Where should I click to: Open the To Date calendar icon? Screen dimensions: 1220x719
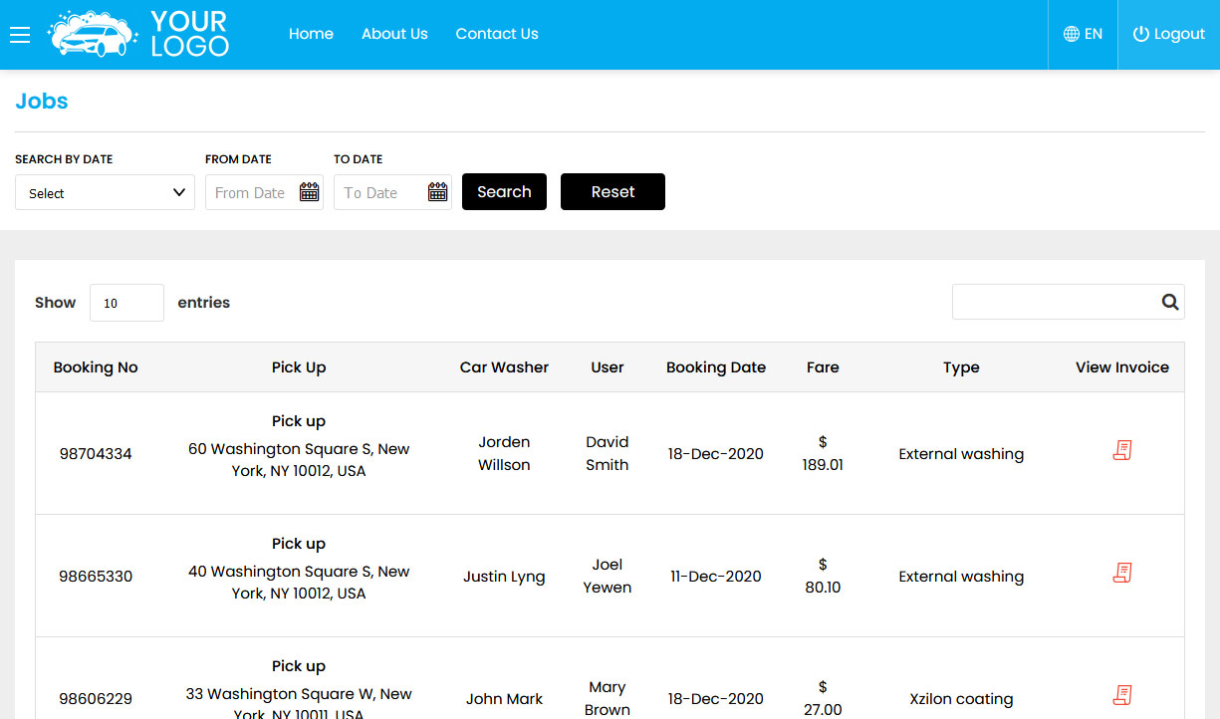(x=438, y=192)
